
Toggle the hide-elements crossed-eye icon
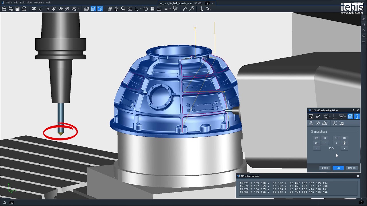click(x=67, y=9)
